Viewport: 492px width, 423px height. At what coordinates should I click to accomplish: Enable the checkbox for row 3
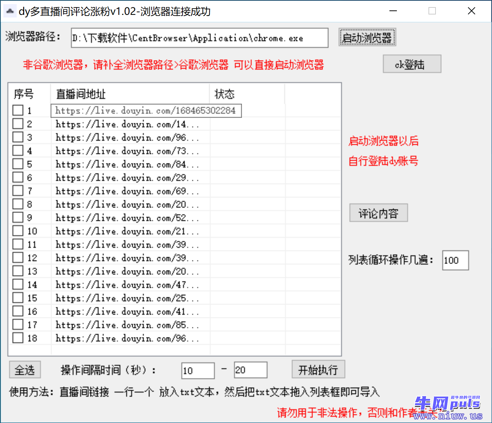18,137
